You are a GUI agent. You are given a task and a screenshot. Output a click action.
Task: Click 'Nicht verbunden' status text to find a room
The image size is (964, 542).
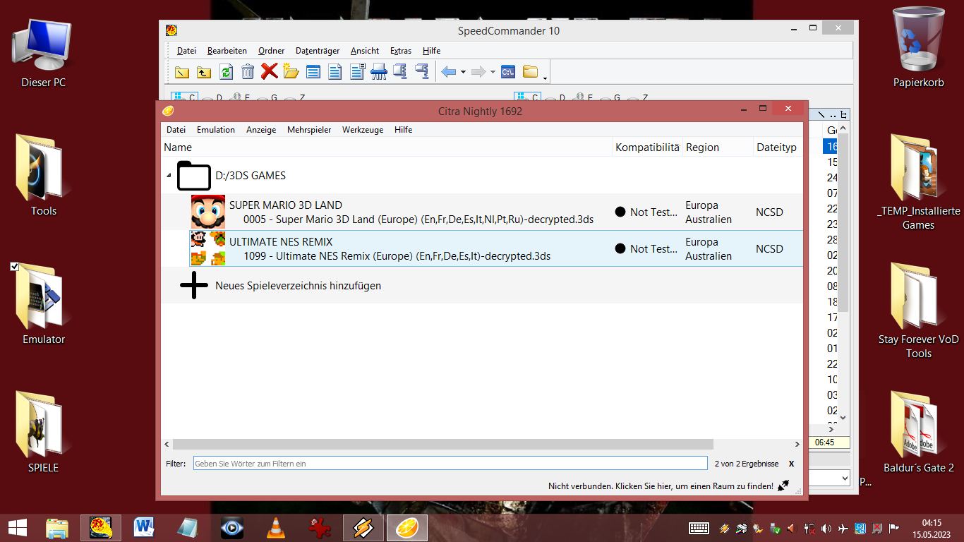(661, 486)
